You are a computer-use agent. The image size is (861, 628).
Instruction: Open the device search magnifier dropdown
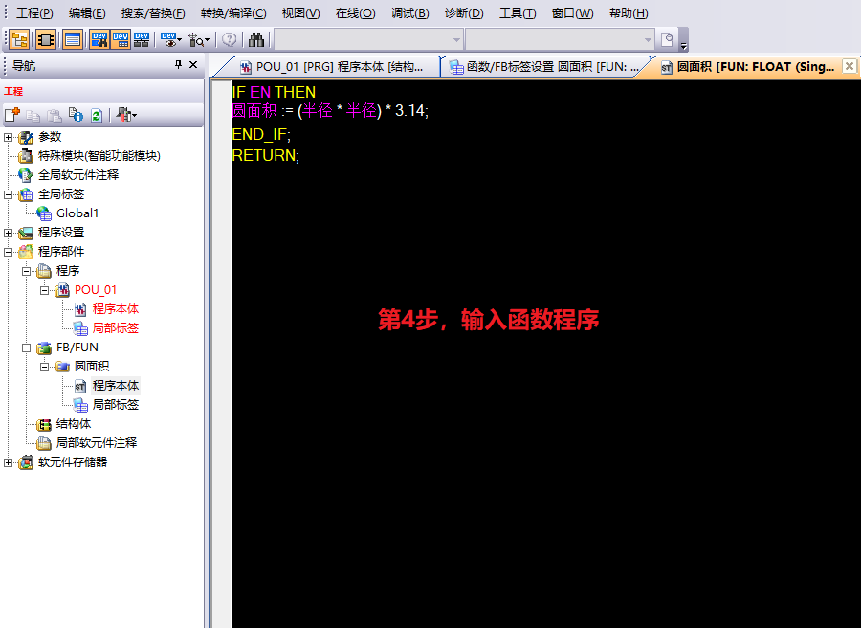(198, 39)
